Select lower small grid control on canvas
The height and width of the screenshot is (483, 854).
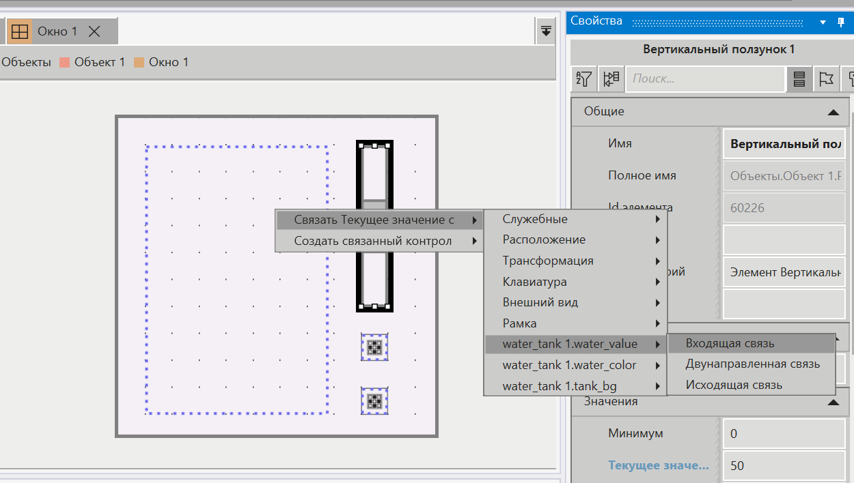[x=374, y=400]
